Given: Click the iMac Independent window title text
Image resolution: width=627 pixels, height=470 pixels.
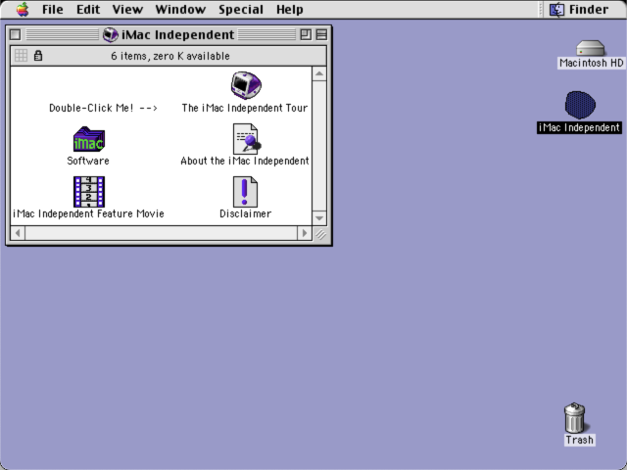Looking at the screenshot, I should click(177, 35).
